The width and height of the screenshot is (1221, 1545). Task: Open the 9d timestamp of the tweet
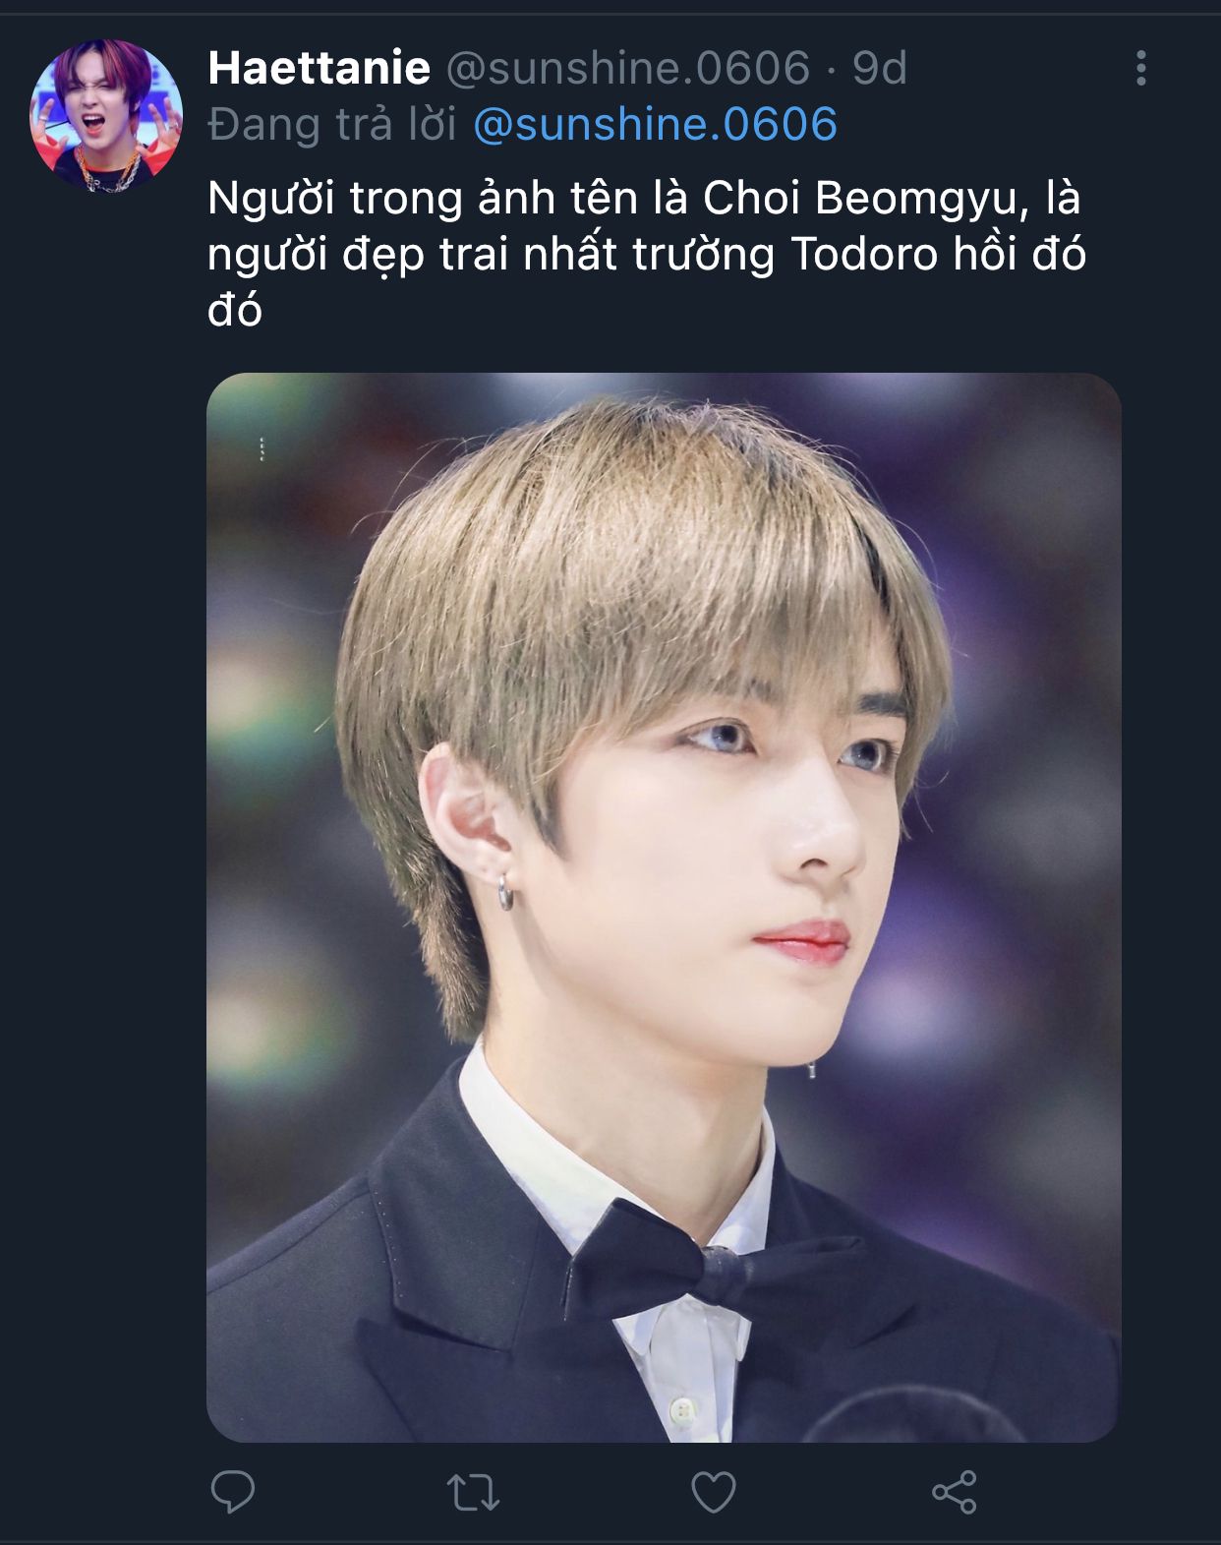pos(879,68)
